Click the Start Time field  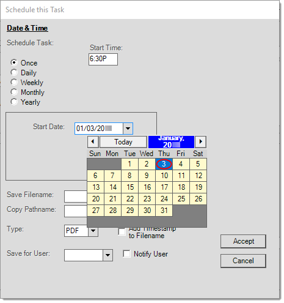(103, 59)
